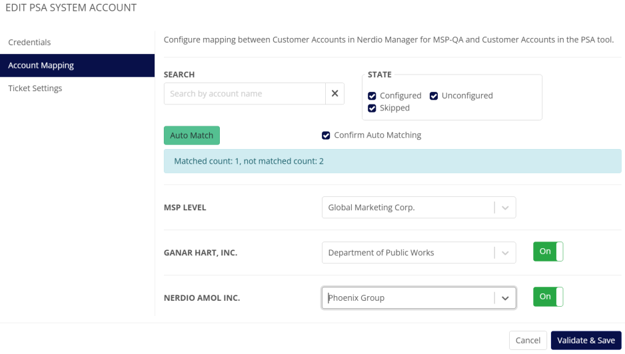Uncheck the Configured state checkbox
Screen dimensions: 625x354
tap(372, 96)
